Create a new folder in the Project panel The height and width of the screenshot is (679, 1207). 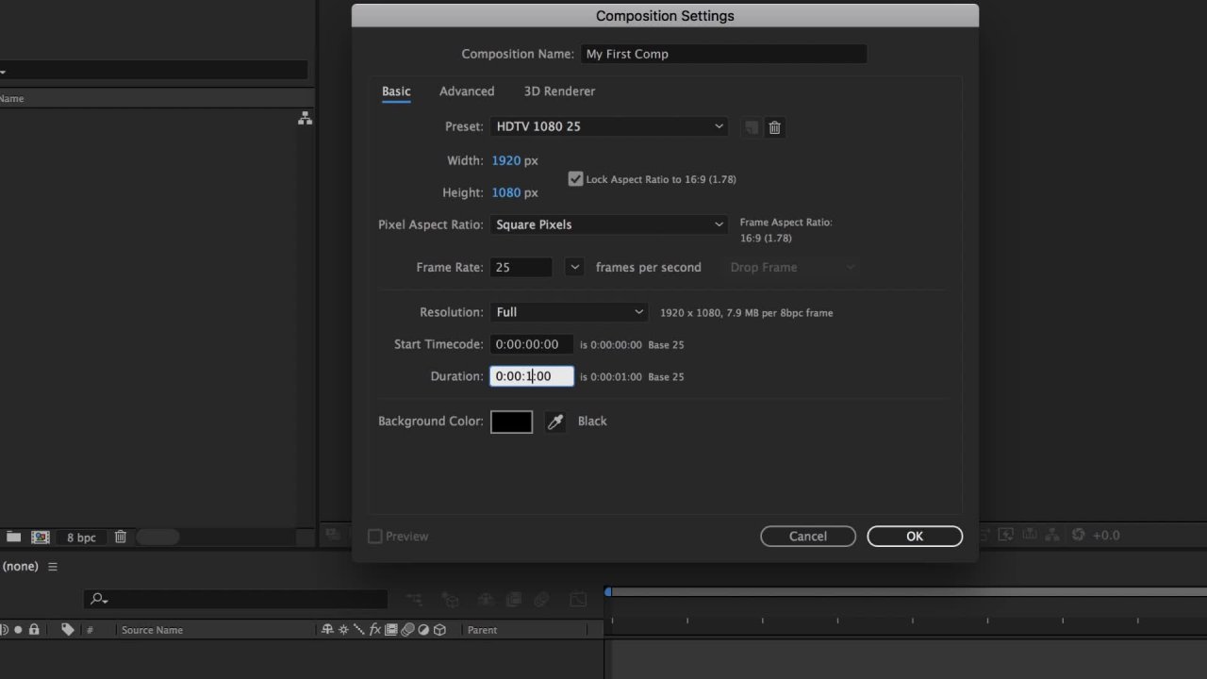click(x=13, y=537)
